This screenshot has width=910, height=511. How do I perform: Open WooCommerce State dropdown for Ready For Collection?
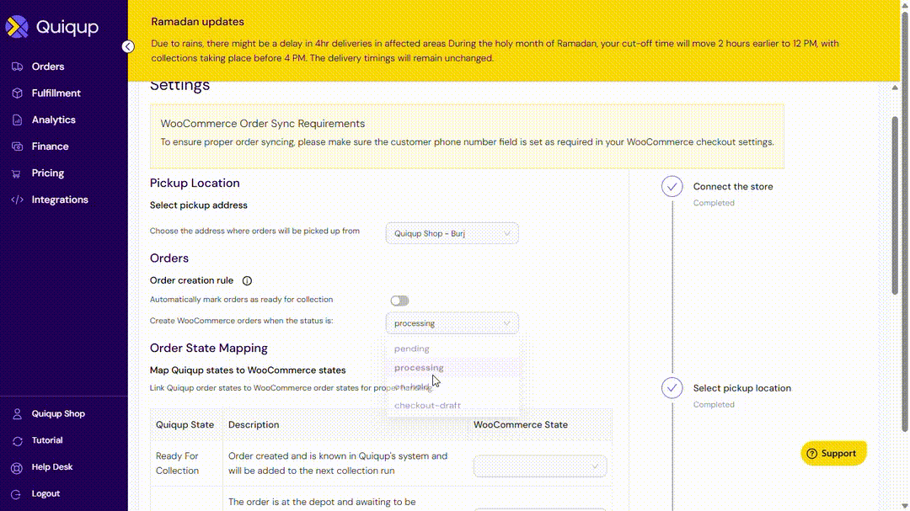(x=540, y=466)
